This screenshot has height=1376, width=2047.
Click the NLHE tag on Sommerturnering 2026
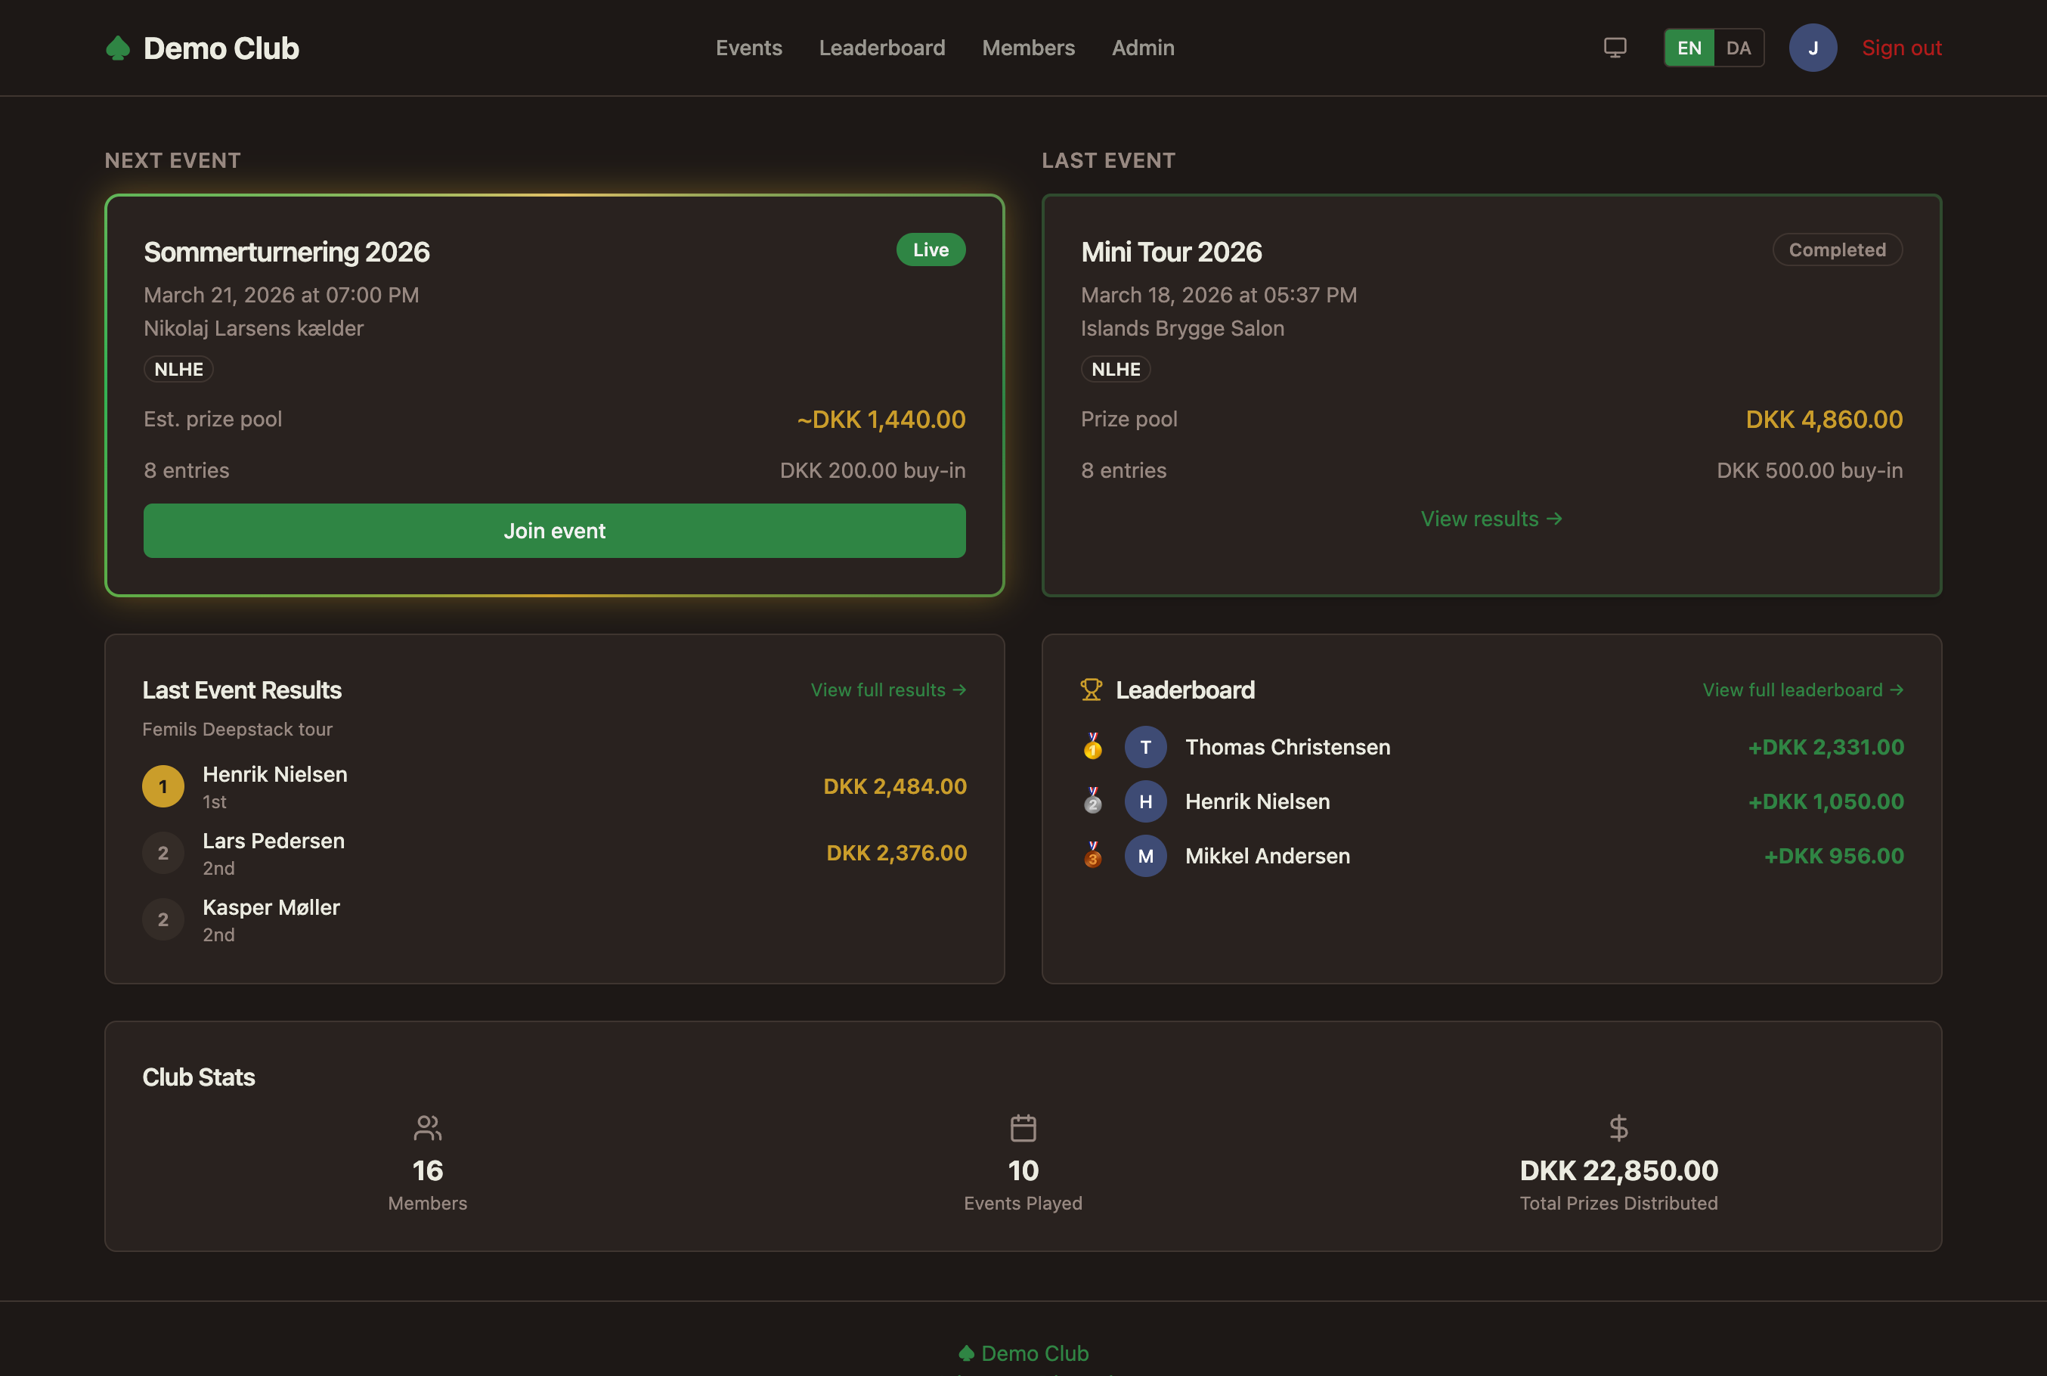click(x=178, y=369)
